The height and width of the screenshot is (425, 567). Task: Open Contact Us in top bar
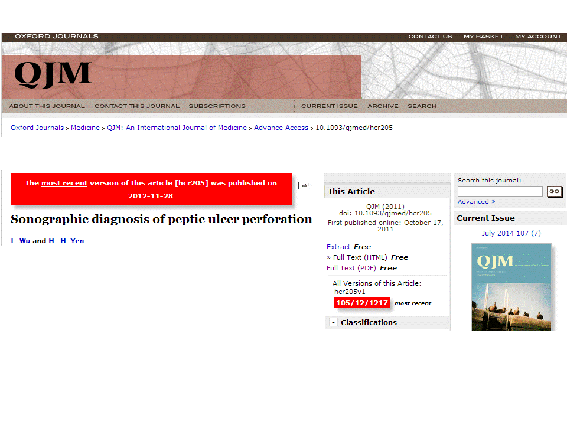click(431, 37)
